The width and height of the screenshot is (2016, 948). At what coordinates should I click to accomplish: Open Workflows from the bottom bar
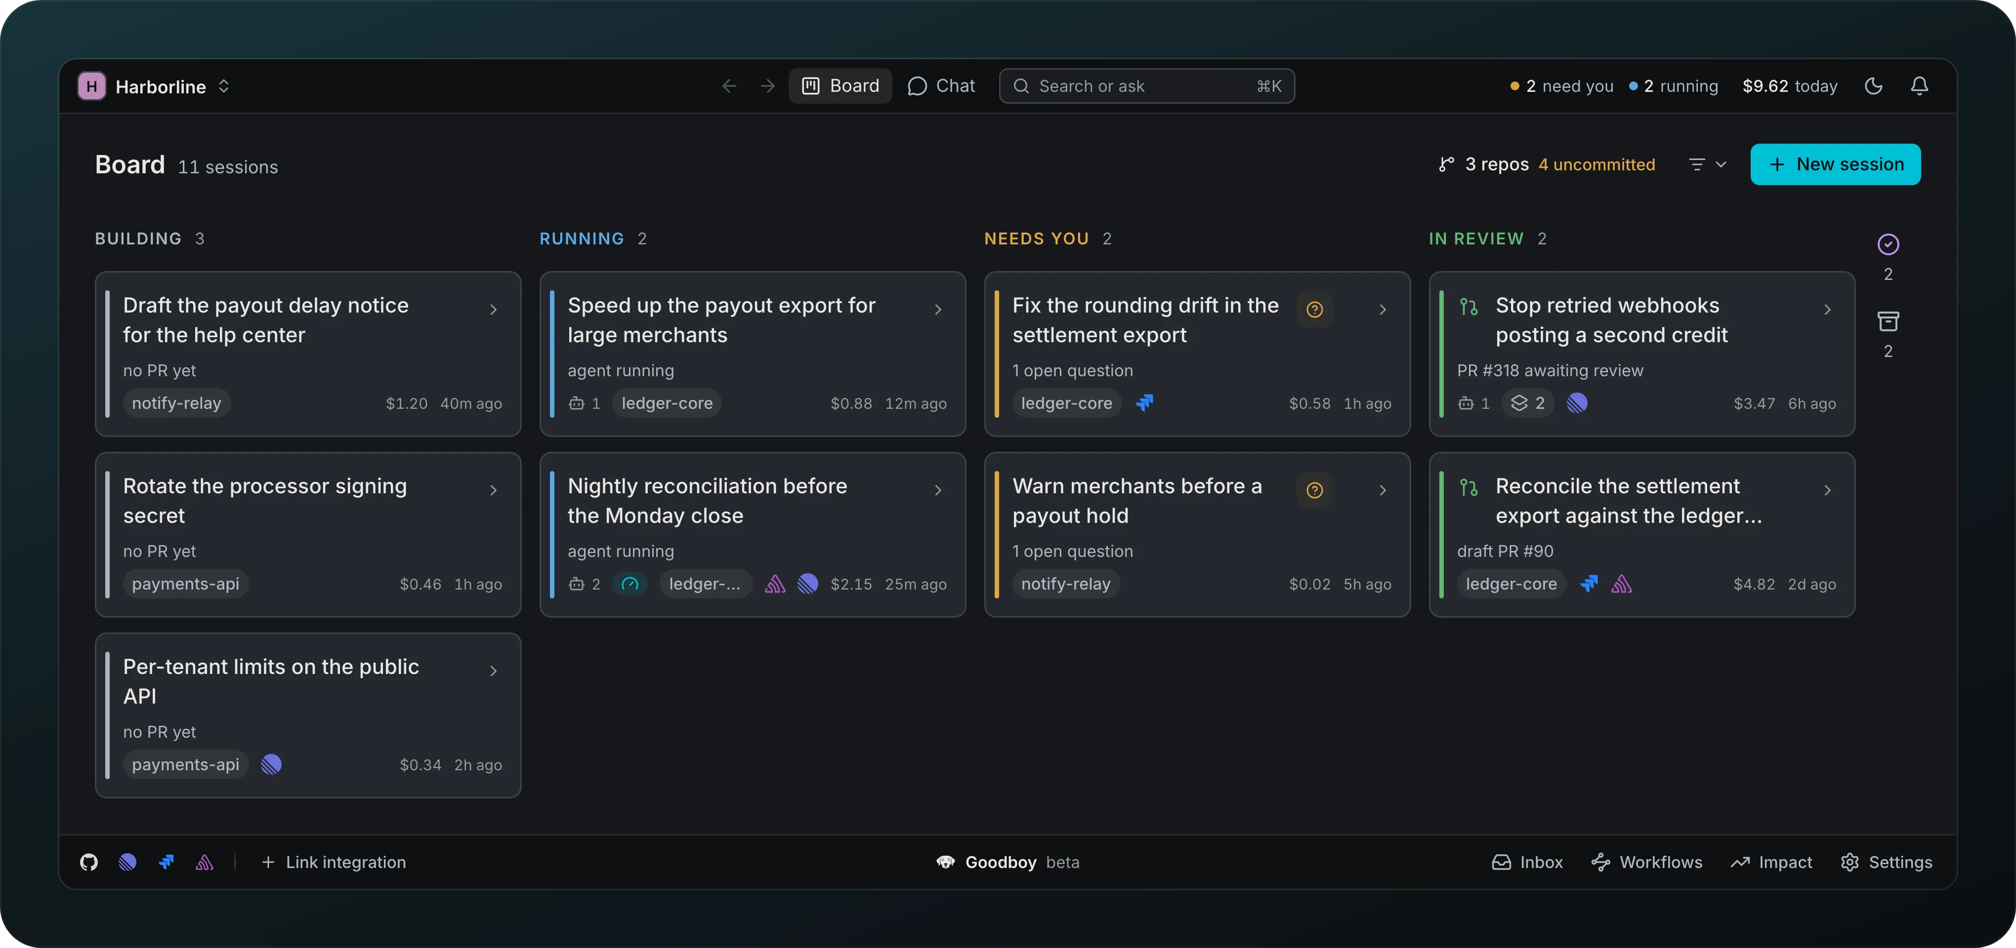pyautogui.click(x=1646, y=862)
